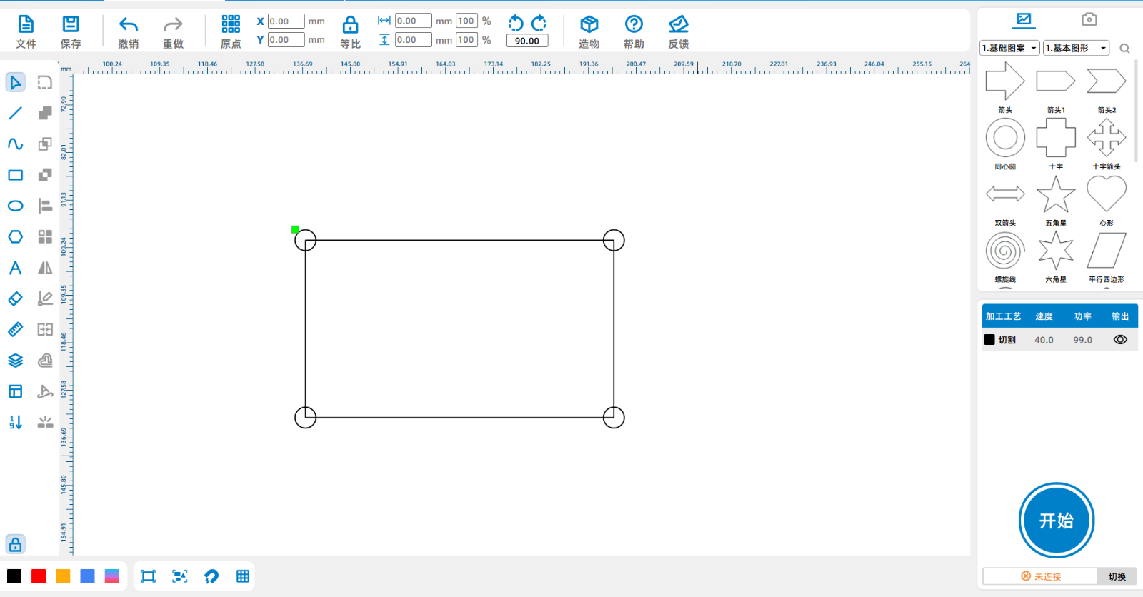Open the layers tool in sidebar
This screenshot has width=1143, height=597.
coord(15,361)
